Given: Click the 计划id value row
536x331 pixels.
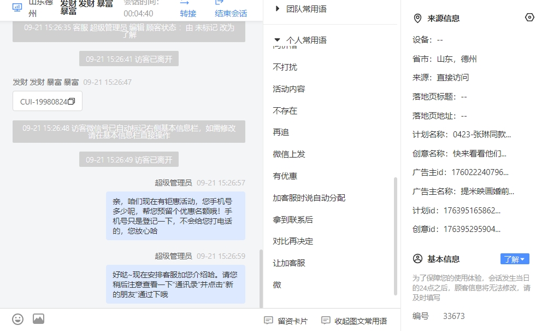Looking at the screenshot, I should 456,211.
